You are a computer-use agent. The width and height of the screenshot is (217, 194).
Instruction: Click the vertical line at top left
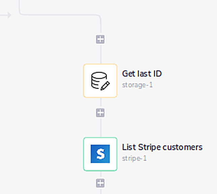point(19,5)
